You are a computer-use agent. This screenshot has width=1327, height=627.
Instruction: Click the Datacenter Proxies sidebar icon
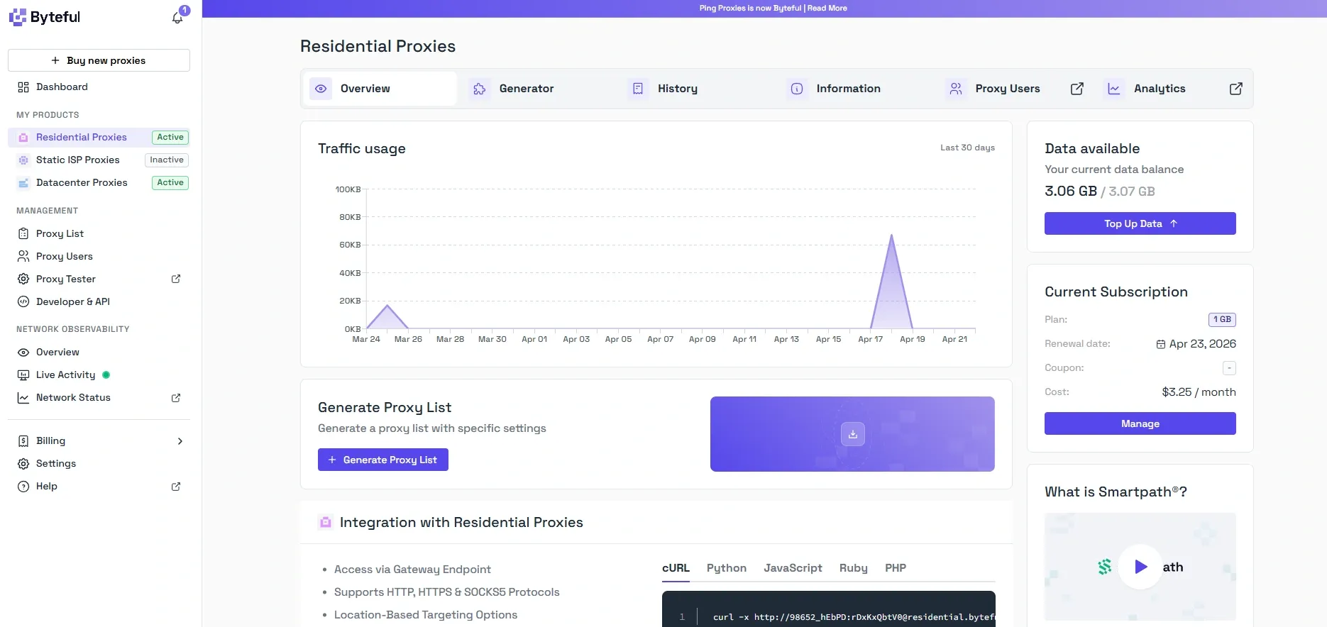click(x=23, y=183)
